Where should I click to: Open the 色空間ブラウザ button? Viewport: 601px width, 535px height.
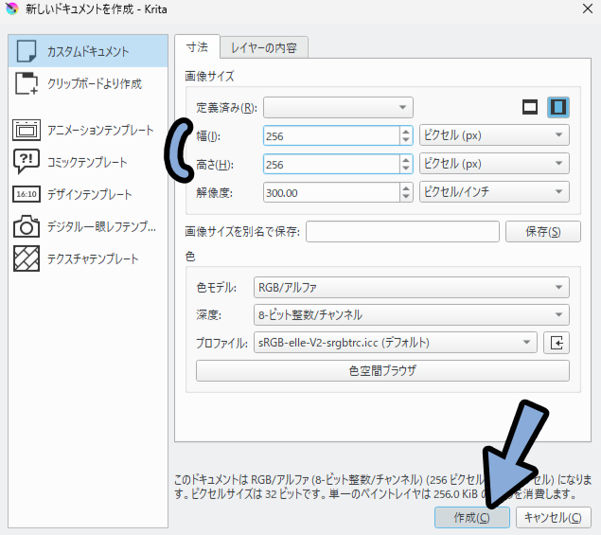(x=382, y=370)
